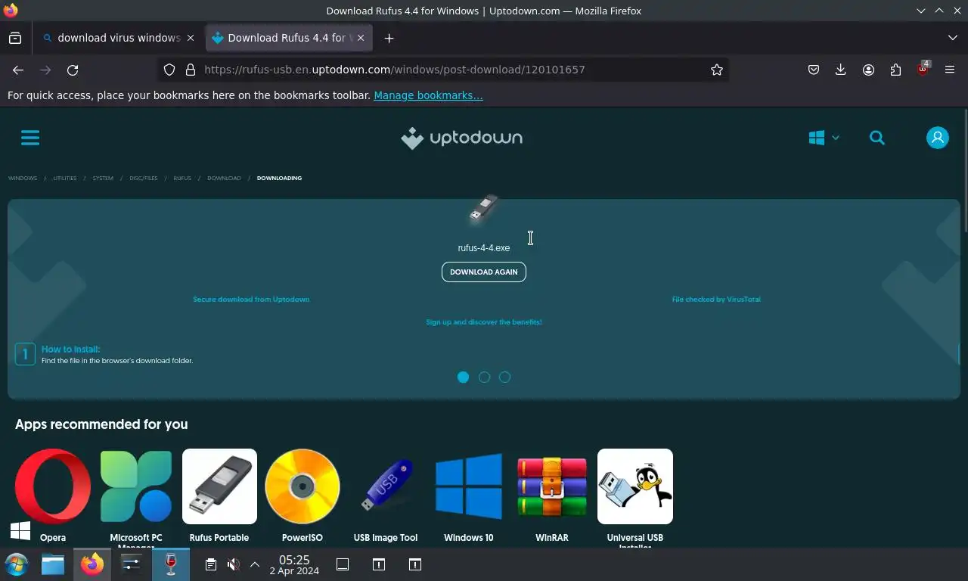Screen dimensions: 968x581
Task: Open the site search magnifier
Action: [877, 138]
